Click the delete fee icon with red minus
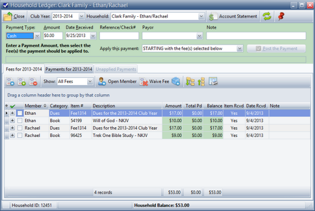The width and height of the screenshot is (315, 211). (33, 82)
